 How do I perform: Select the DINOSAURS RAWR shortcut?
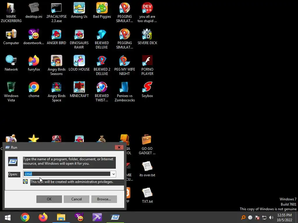pos(79,39)
